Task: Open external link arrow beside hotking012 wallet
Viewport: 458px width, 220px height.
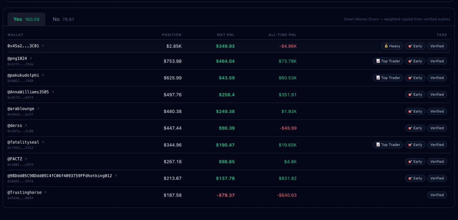Action: (x=116, y=176)
